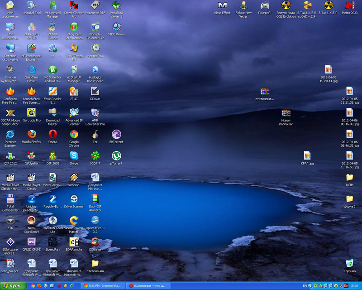Image resolution: width=362 pixels, height=290 pixels.
Task: Launch the Tor desktop icon
Action: coord(95,137)
